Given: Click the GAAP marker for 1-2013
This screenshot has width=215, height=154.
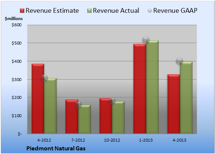Looking at the screenshot, I should tap(146, 40).
